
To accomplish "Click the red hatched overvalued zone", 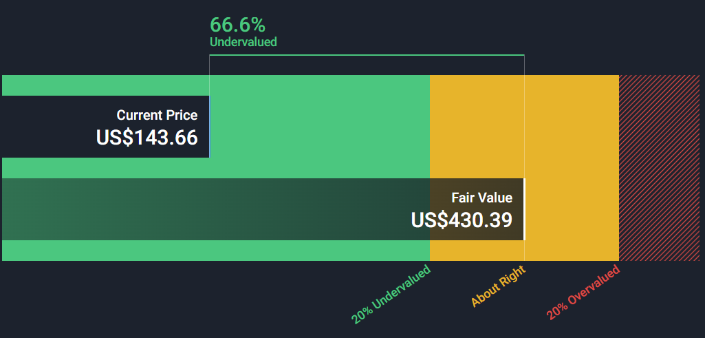I will [660, 168].
